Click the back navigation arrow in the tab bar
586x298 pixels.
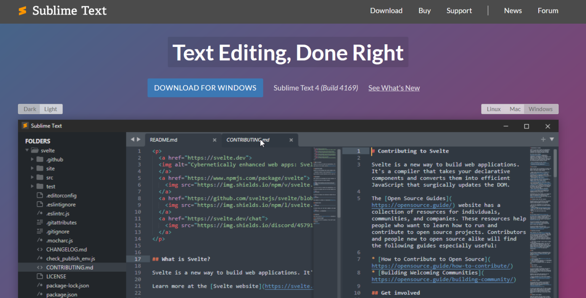[x=132, y=140]
